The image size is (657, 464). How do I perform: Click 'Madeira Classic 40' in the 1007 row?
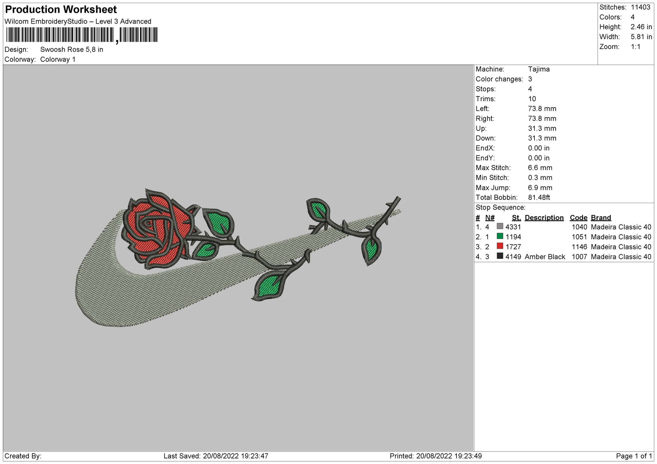pos(621,257)
